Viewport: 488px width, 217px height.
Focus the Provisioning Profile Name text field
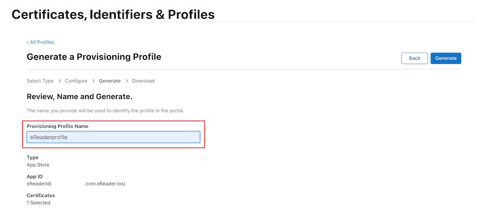pos(113,137)
